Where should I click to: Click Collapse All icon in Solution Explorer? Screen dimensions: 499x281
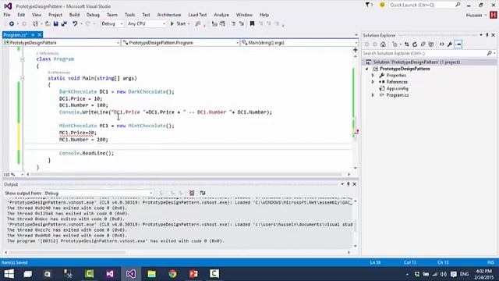(x=423, y=44)
